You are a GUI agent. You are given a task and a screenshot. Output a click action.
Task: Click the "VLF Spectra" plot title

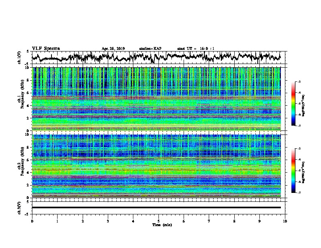tap(46, 49)
